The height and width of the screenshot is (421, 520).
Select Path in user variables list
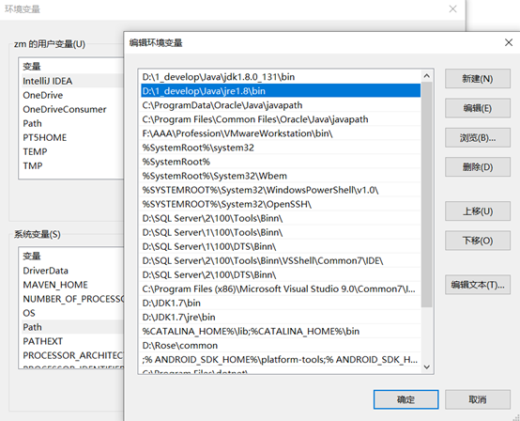[x=71, y=123]
